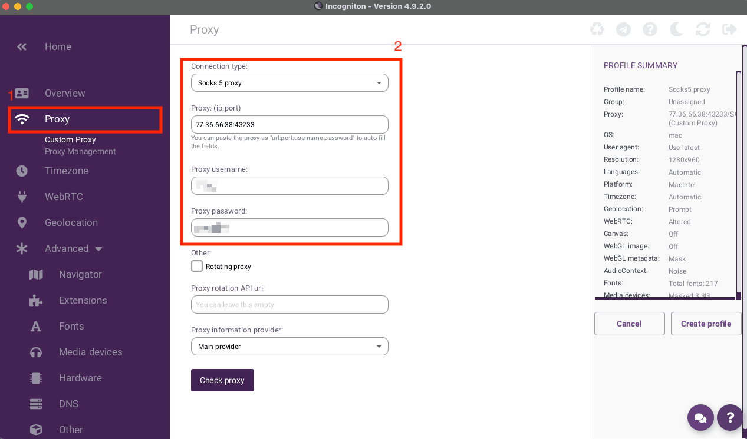The width and height of the screenshot is (747, 439).
Task: Click the Create profile button
Action: point(706,324)
